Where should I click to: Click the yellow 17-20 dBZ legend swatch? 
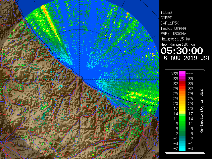(182, 109)
